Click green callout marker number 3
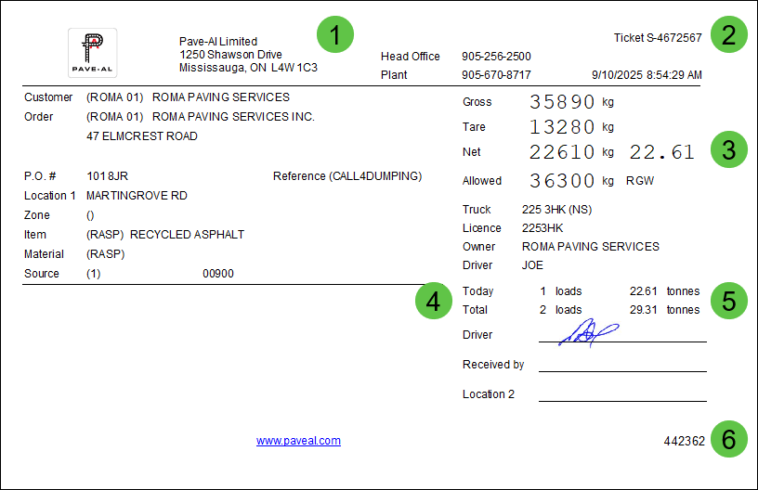758x490 pixels. pyautogui.click(x=729, y=150)
